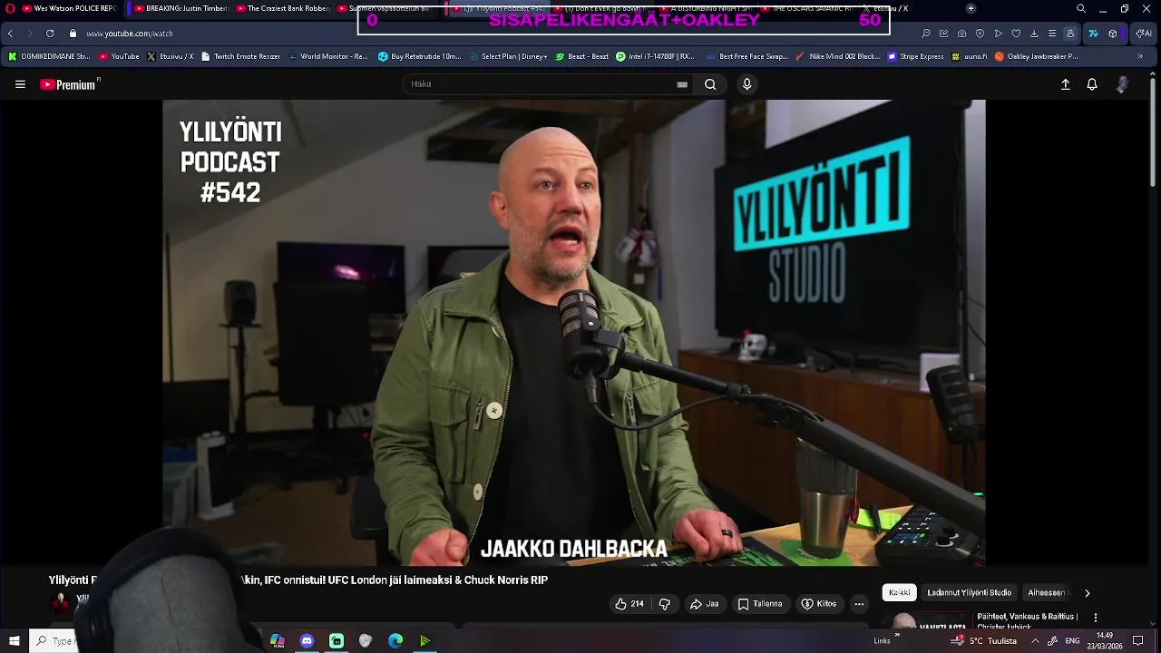Open YouTube notifications bell
1161x653 pixels.
click(x=1092, y=84)
